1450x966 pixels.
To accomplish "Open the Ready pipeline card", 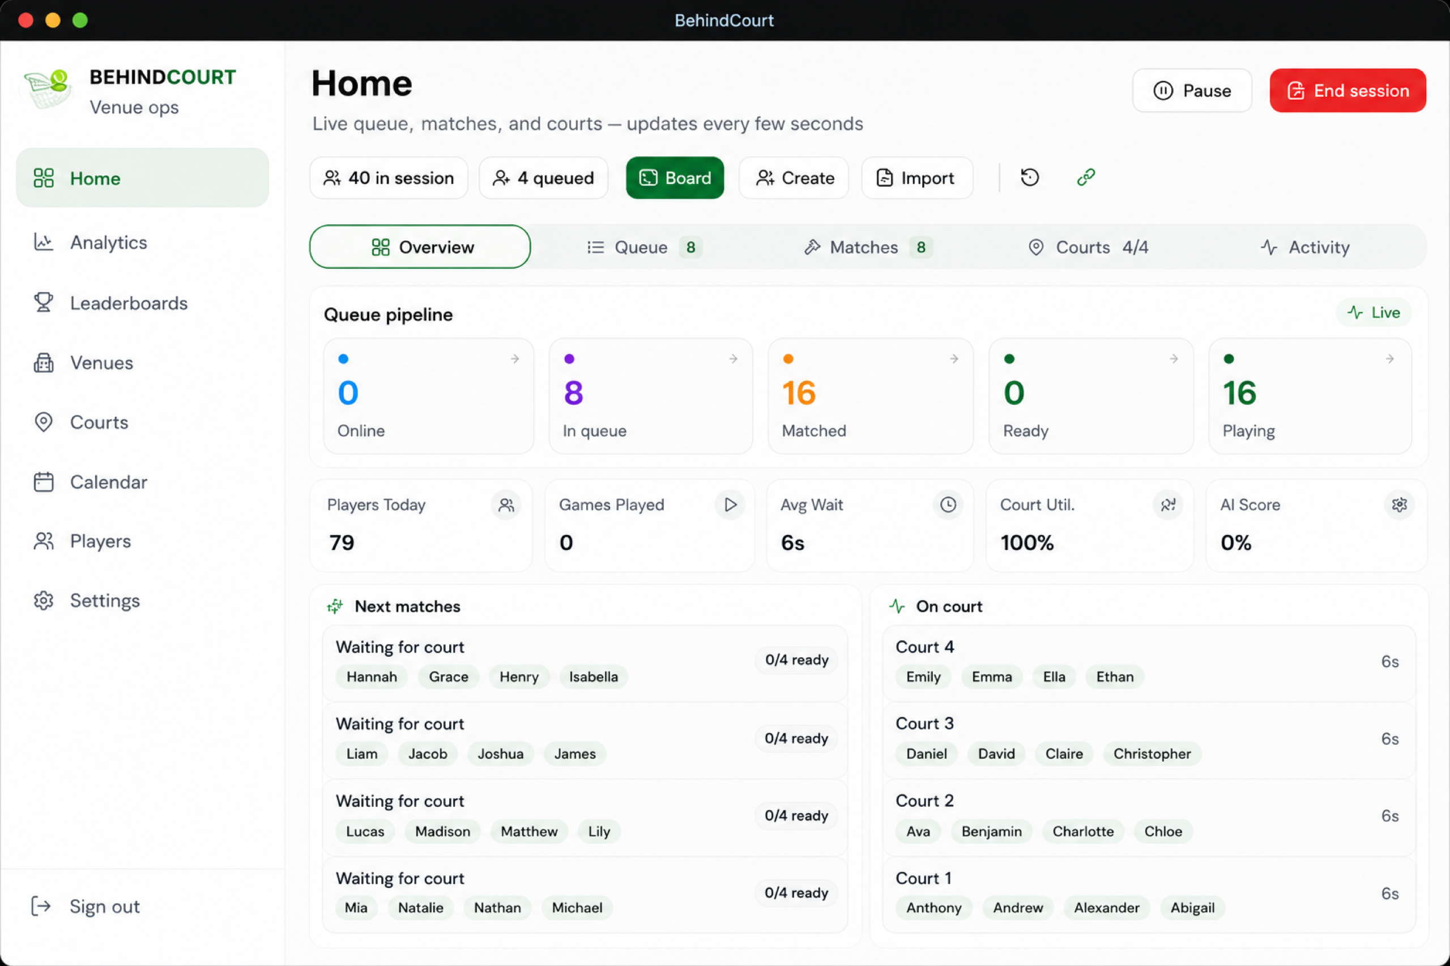I will pyautogui.click(x=1091, y=396).
